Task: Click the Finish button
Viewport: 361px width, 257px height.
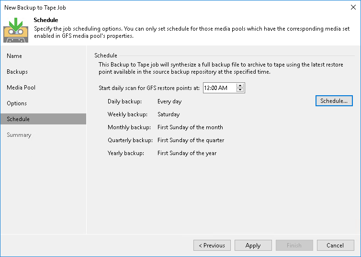Action: point(294,245)
